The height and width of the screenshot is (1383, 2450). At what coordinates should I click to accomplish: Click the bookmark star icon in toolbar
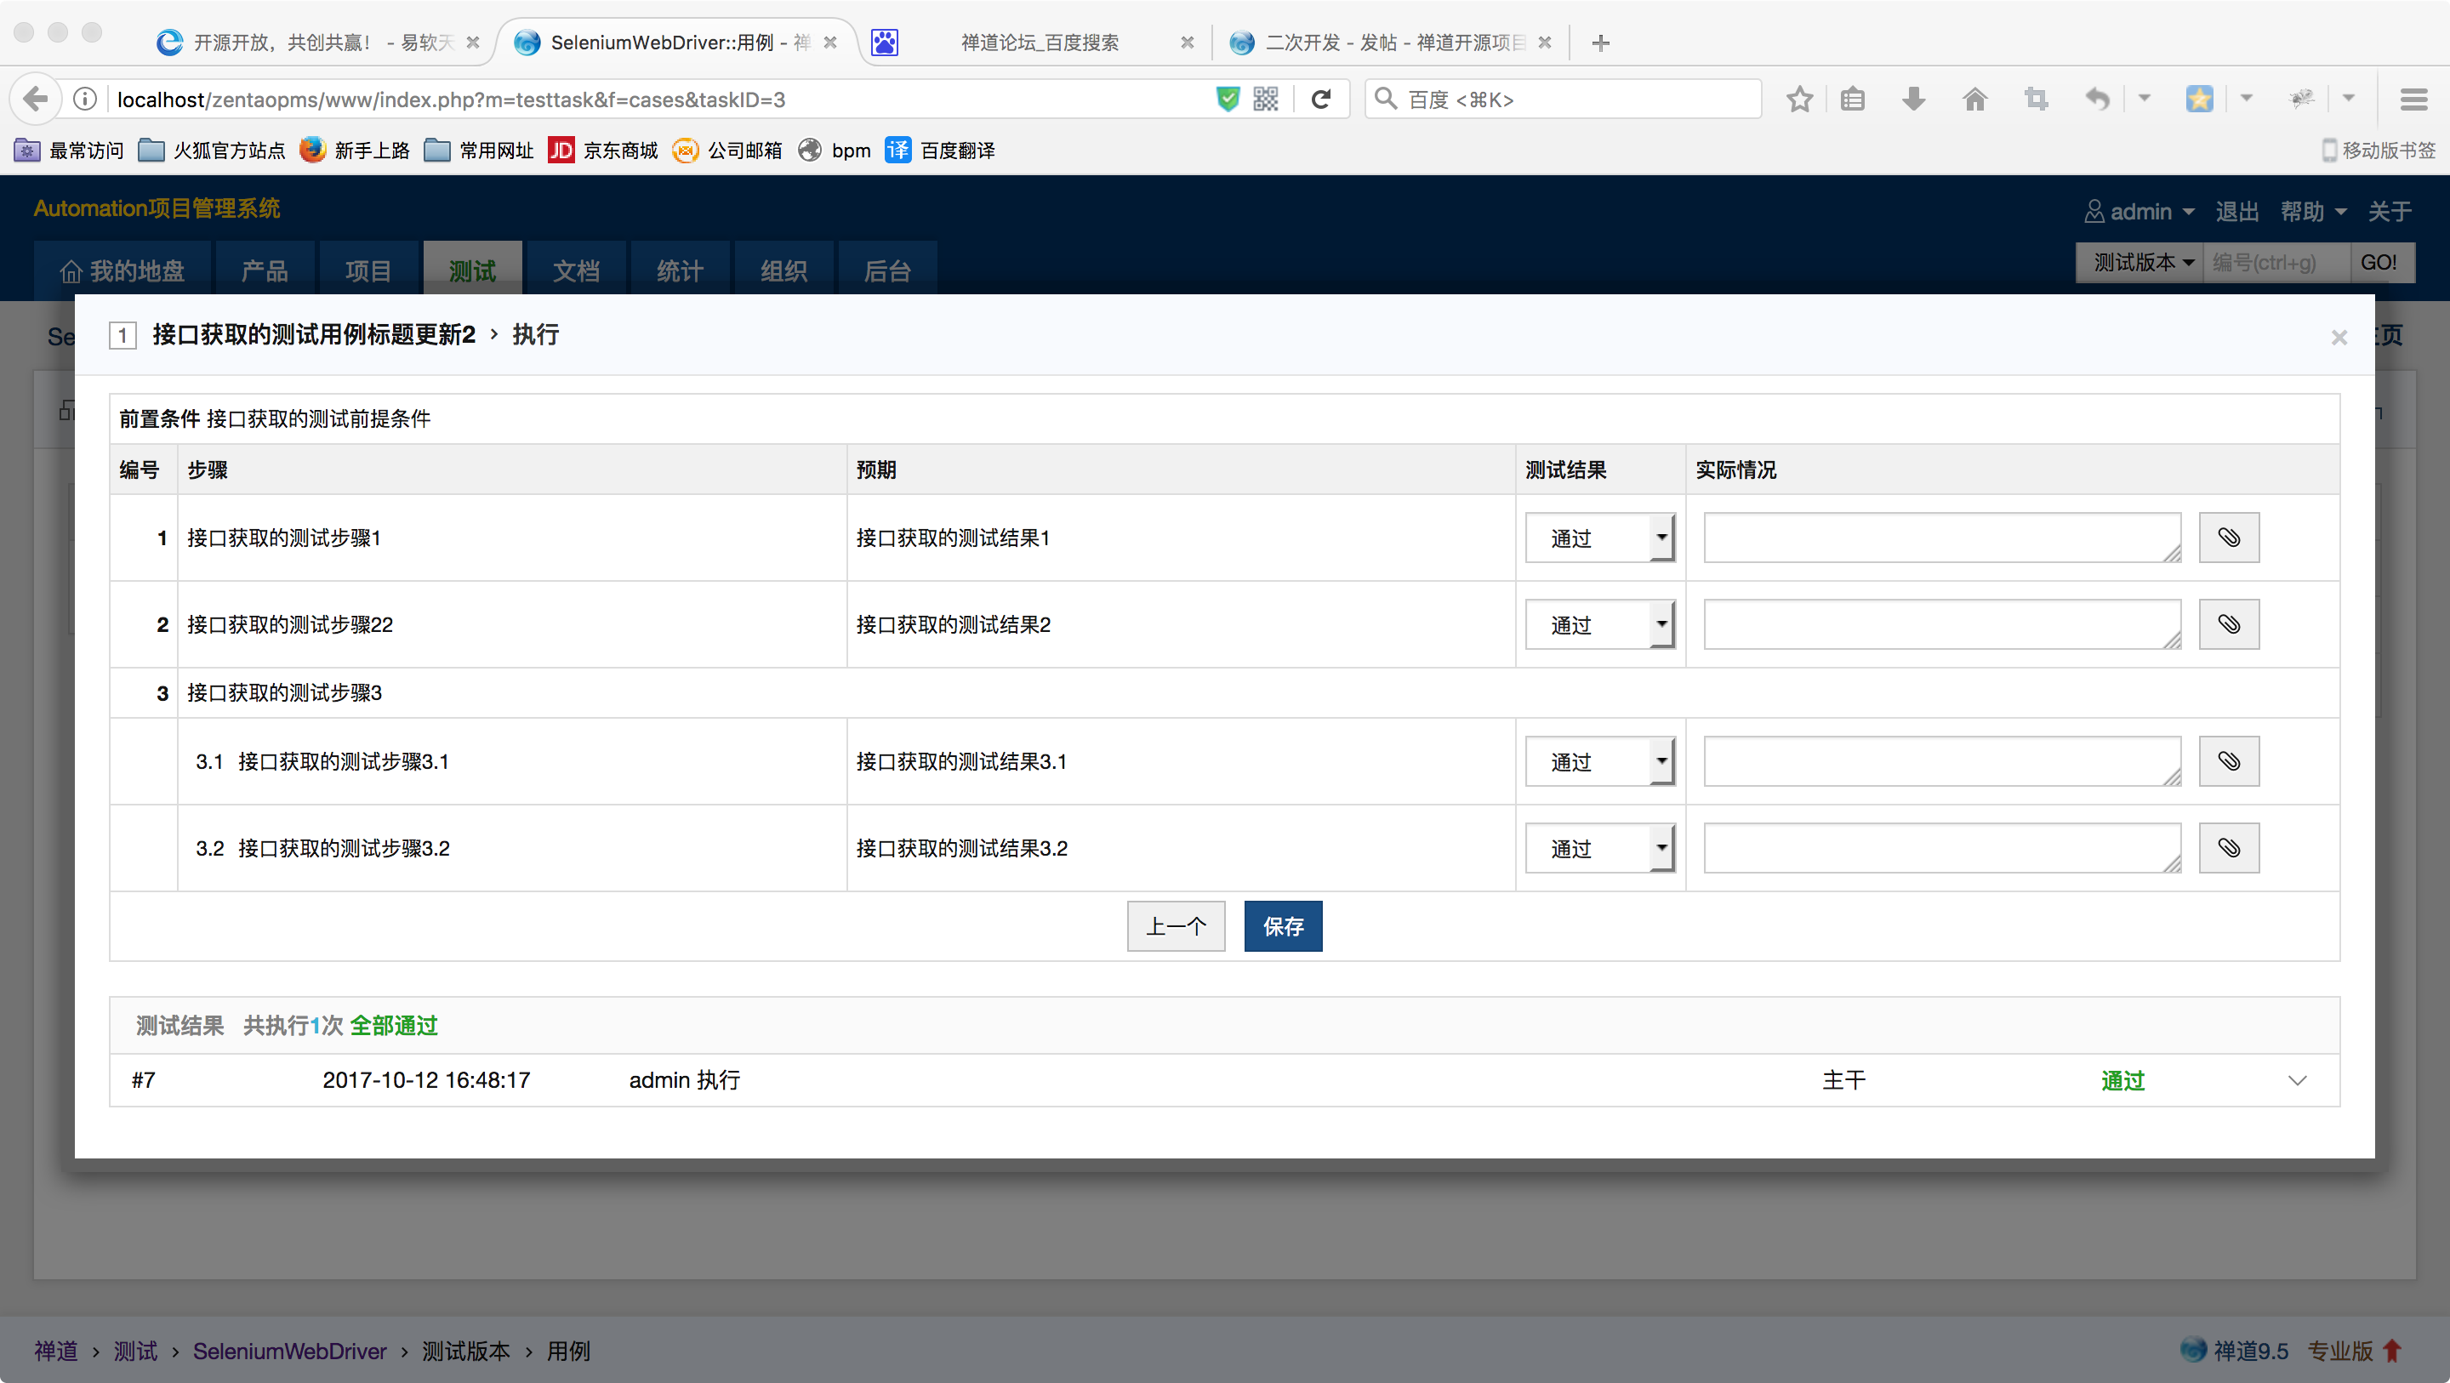click(1799, 99)
